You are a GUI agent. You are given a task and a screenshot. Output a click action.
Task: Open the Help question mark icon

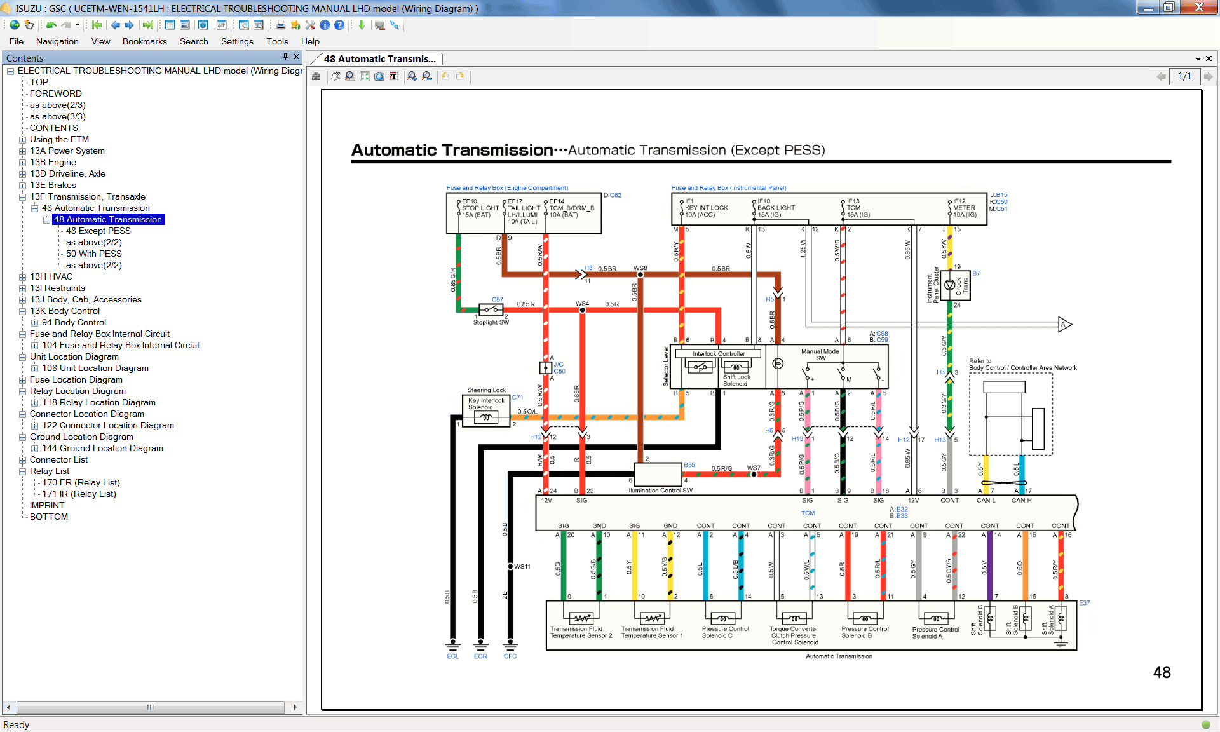339,25
